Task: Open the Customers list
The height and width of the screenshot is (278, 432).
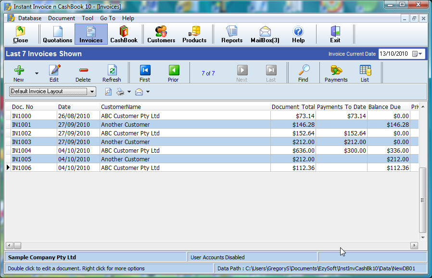Action: coord(161,35)
